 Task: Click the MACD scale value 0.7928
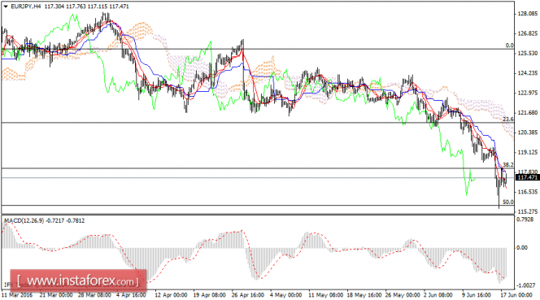[525, 219]
